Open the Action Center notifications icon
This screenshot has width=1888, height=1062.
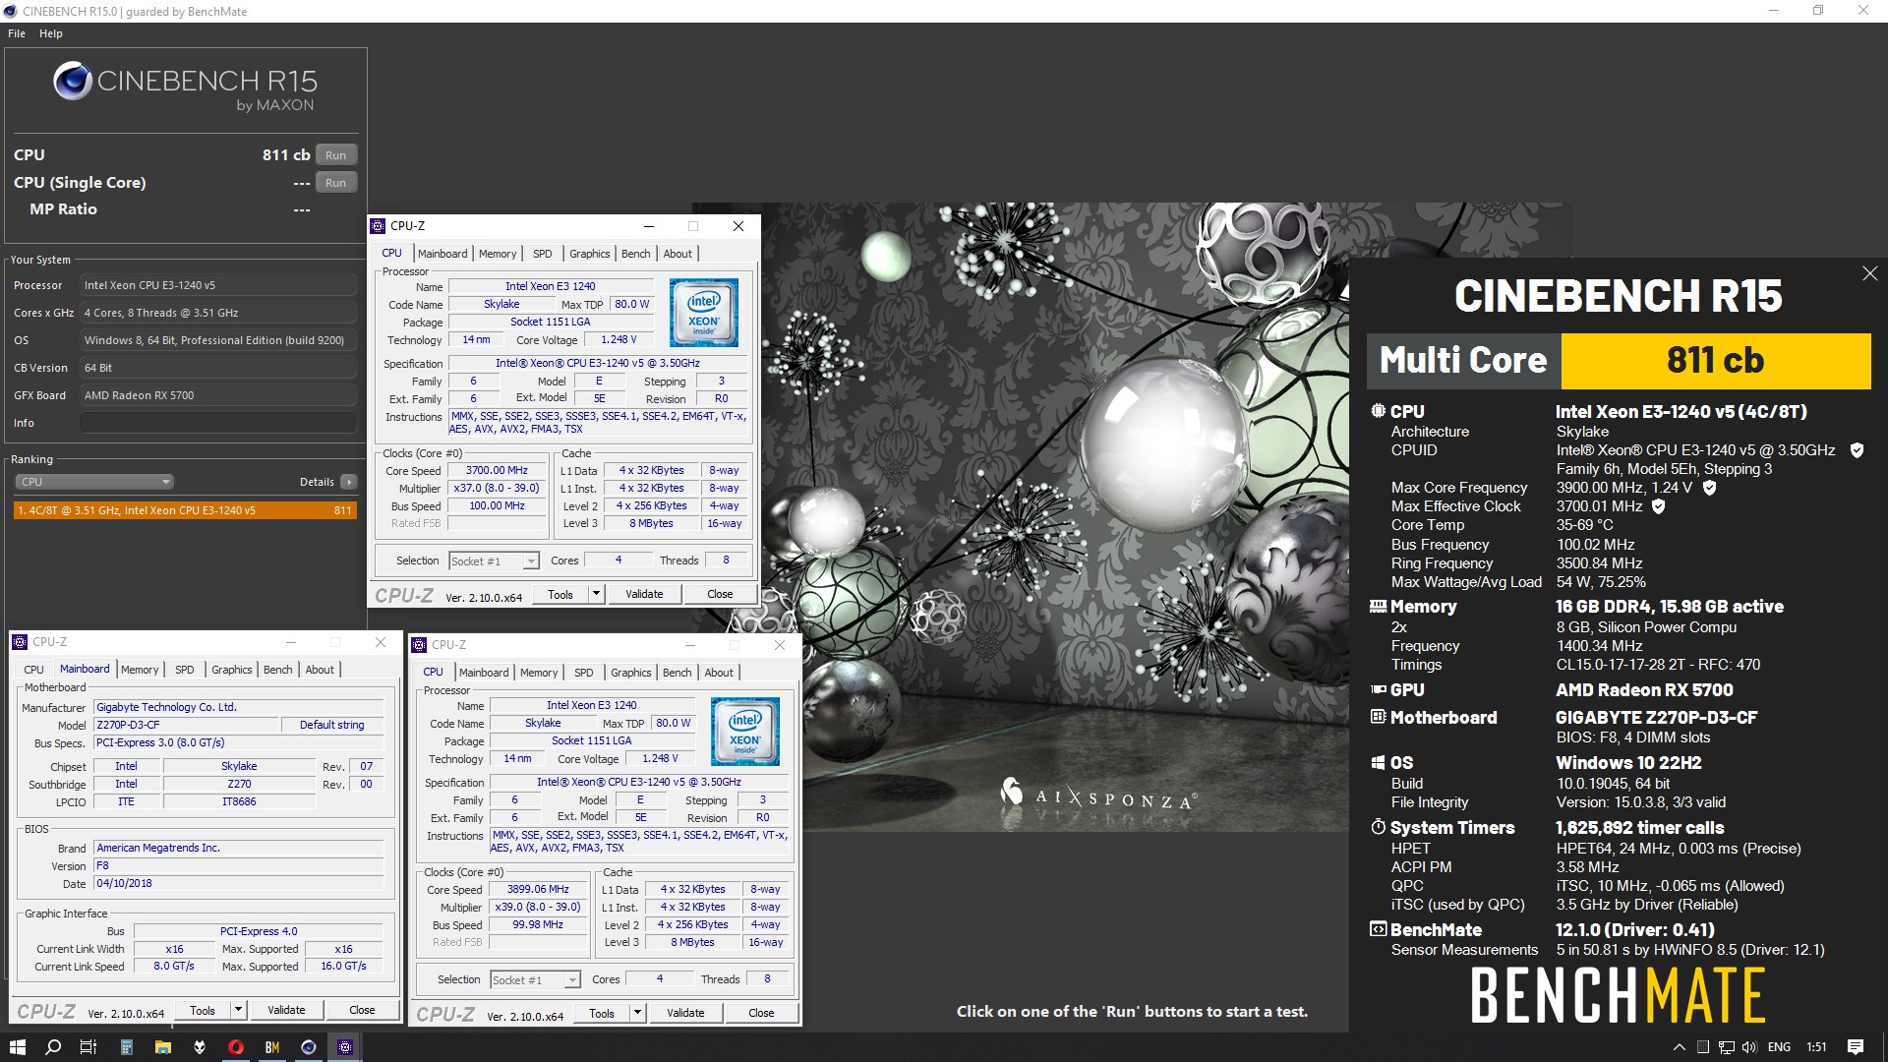click(1856, 1047)
